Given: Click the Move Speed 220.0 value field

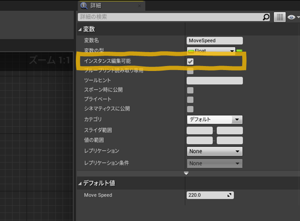Looking at the screenshot, I should [210, 195].
